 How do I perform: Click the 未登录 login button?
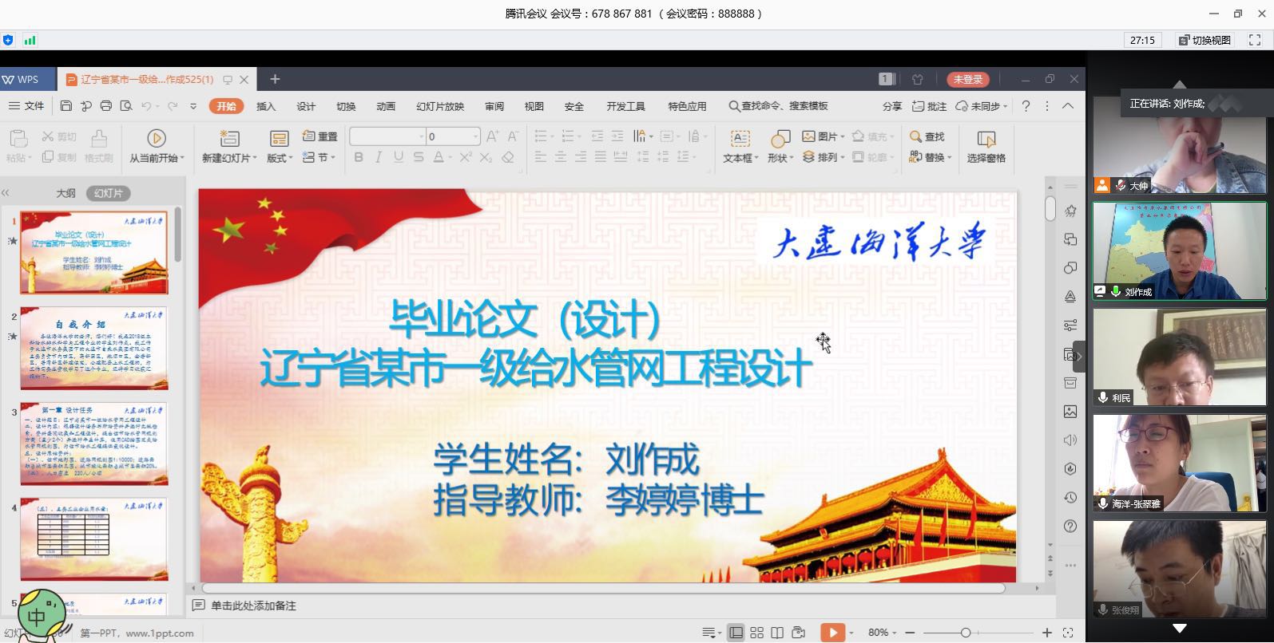click(x=967, y=79)
